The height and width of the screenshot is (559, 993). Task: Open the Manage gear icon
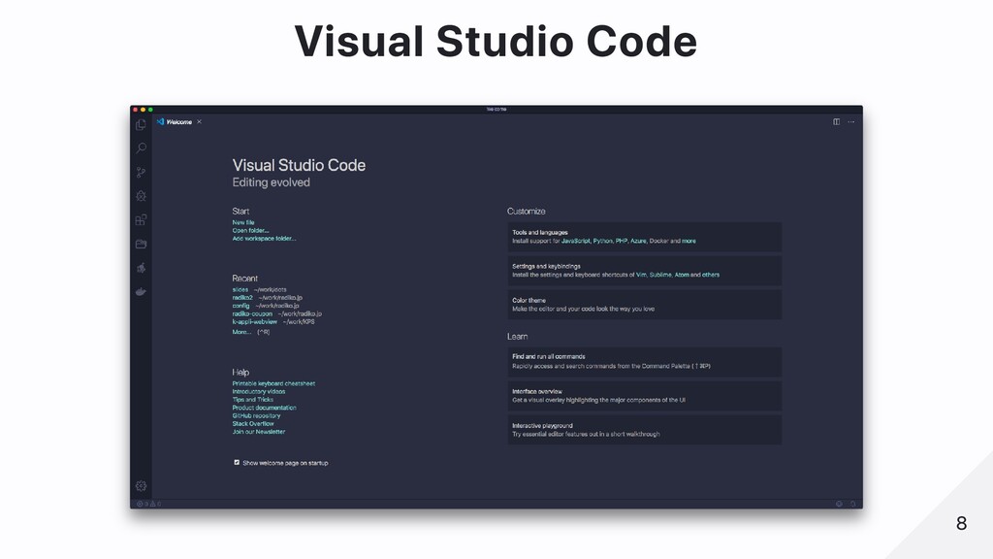click(141, 486)
